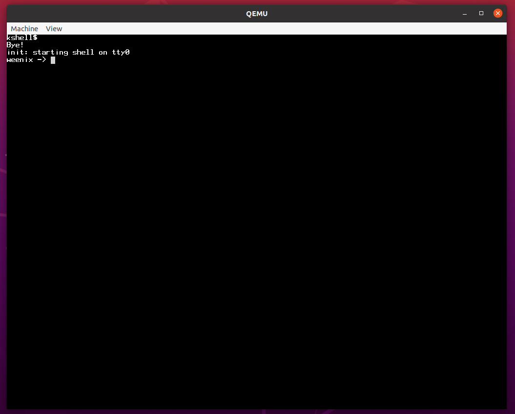Click the word on before tty0
The width and height of the screenshot is (515, 414).
click(x=103, y=52)
